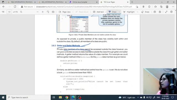Open the volume control icon
The width and height of the screenshot is (177, 100).
coord(147,97)
